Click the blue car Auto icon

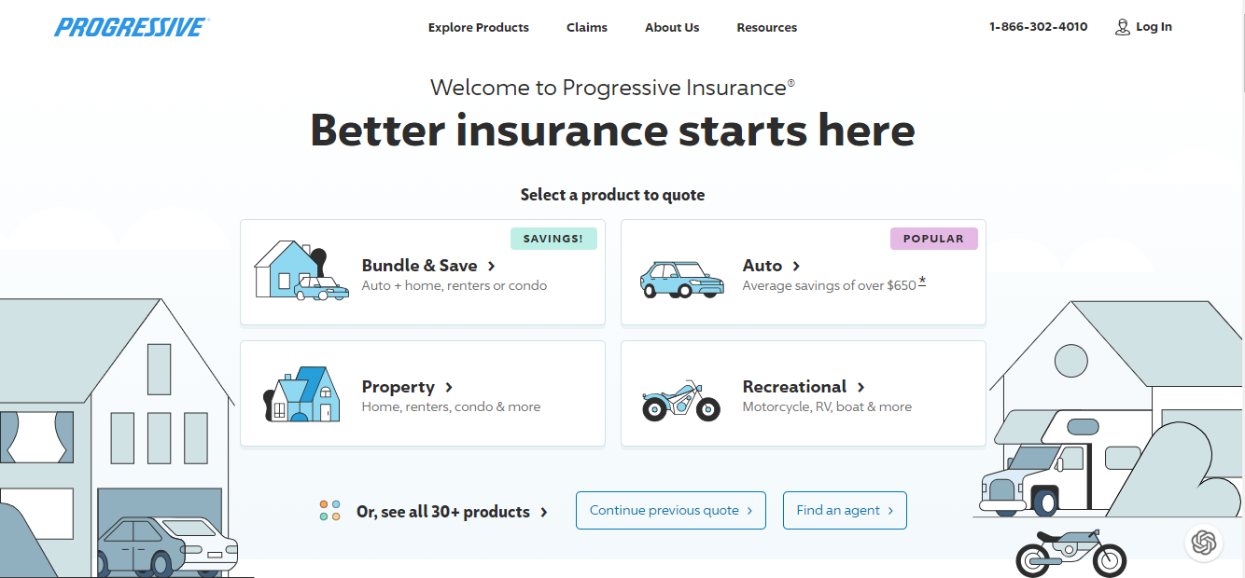(681, 279)
